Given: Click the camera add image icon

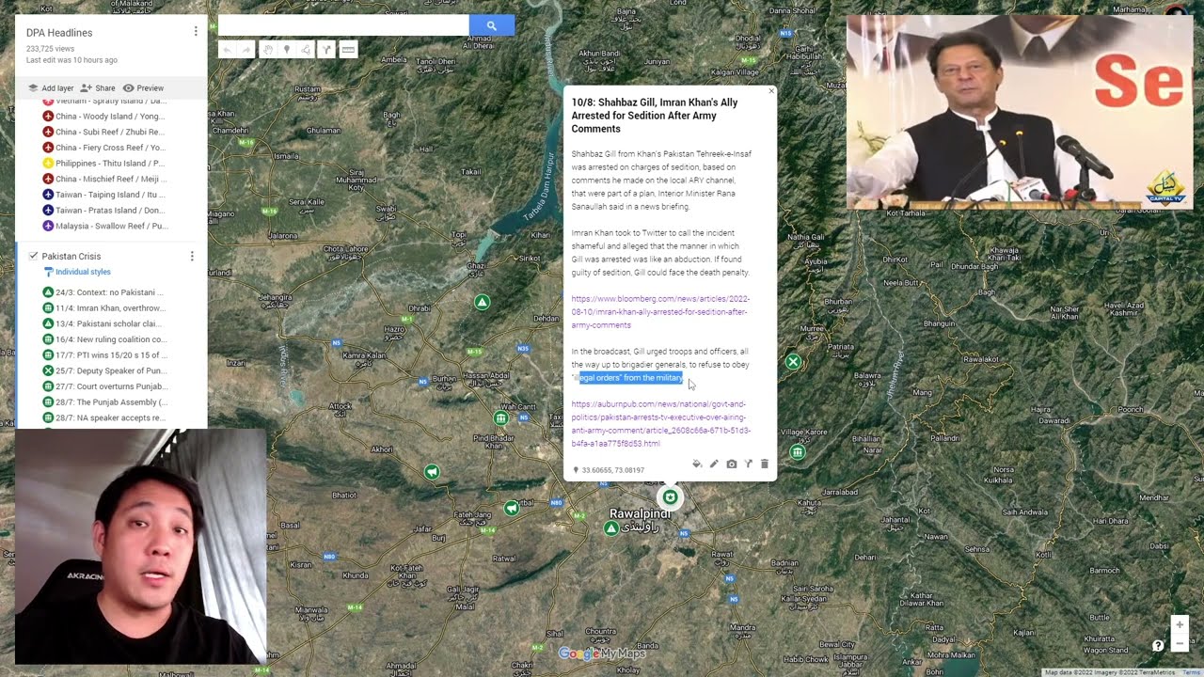Looking at the screenshot, I should (732, 464).
